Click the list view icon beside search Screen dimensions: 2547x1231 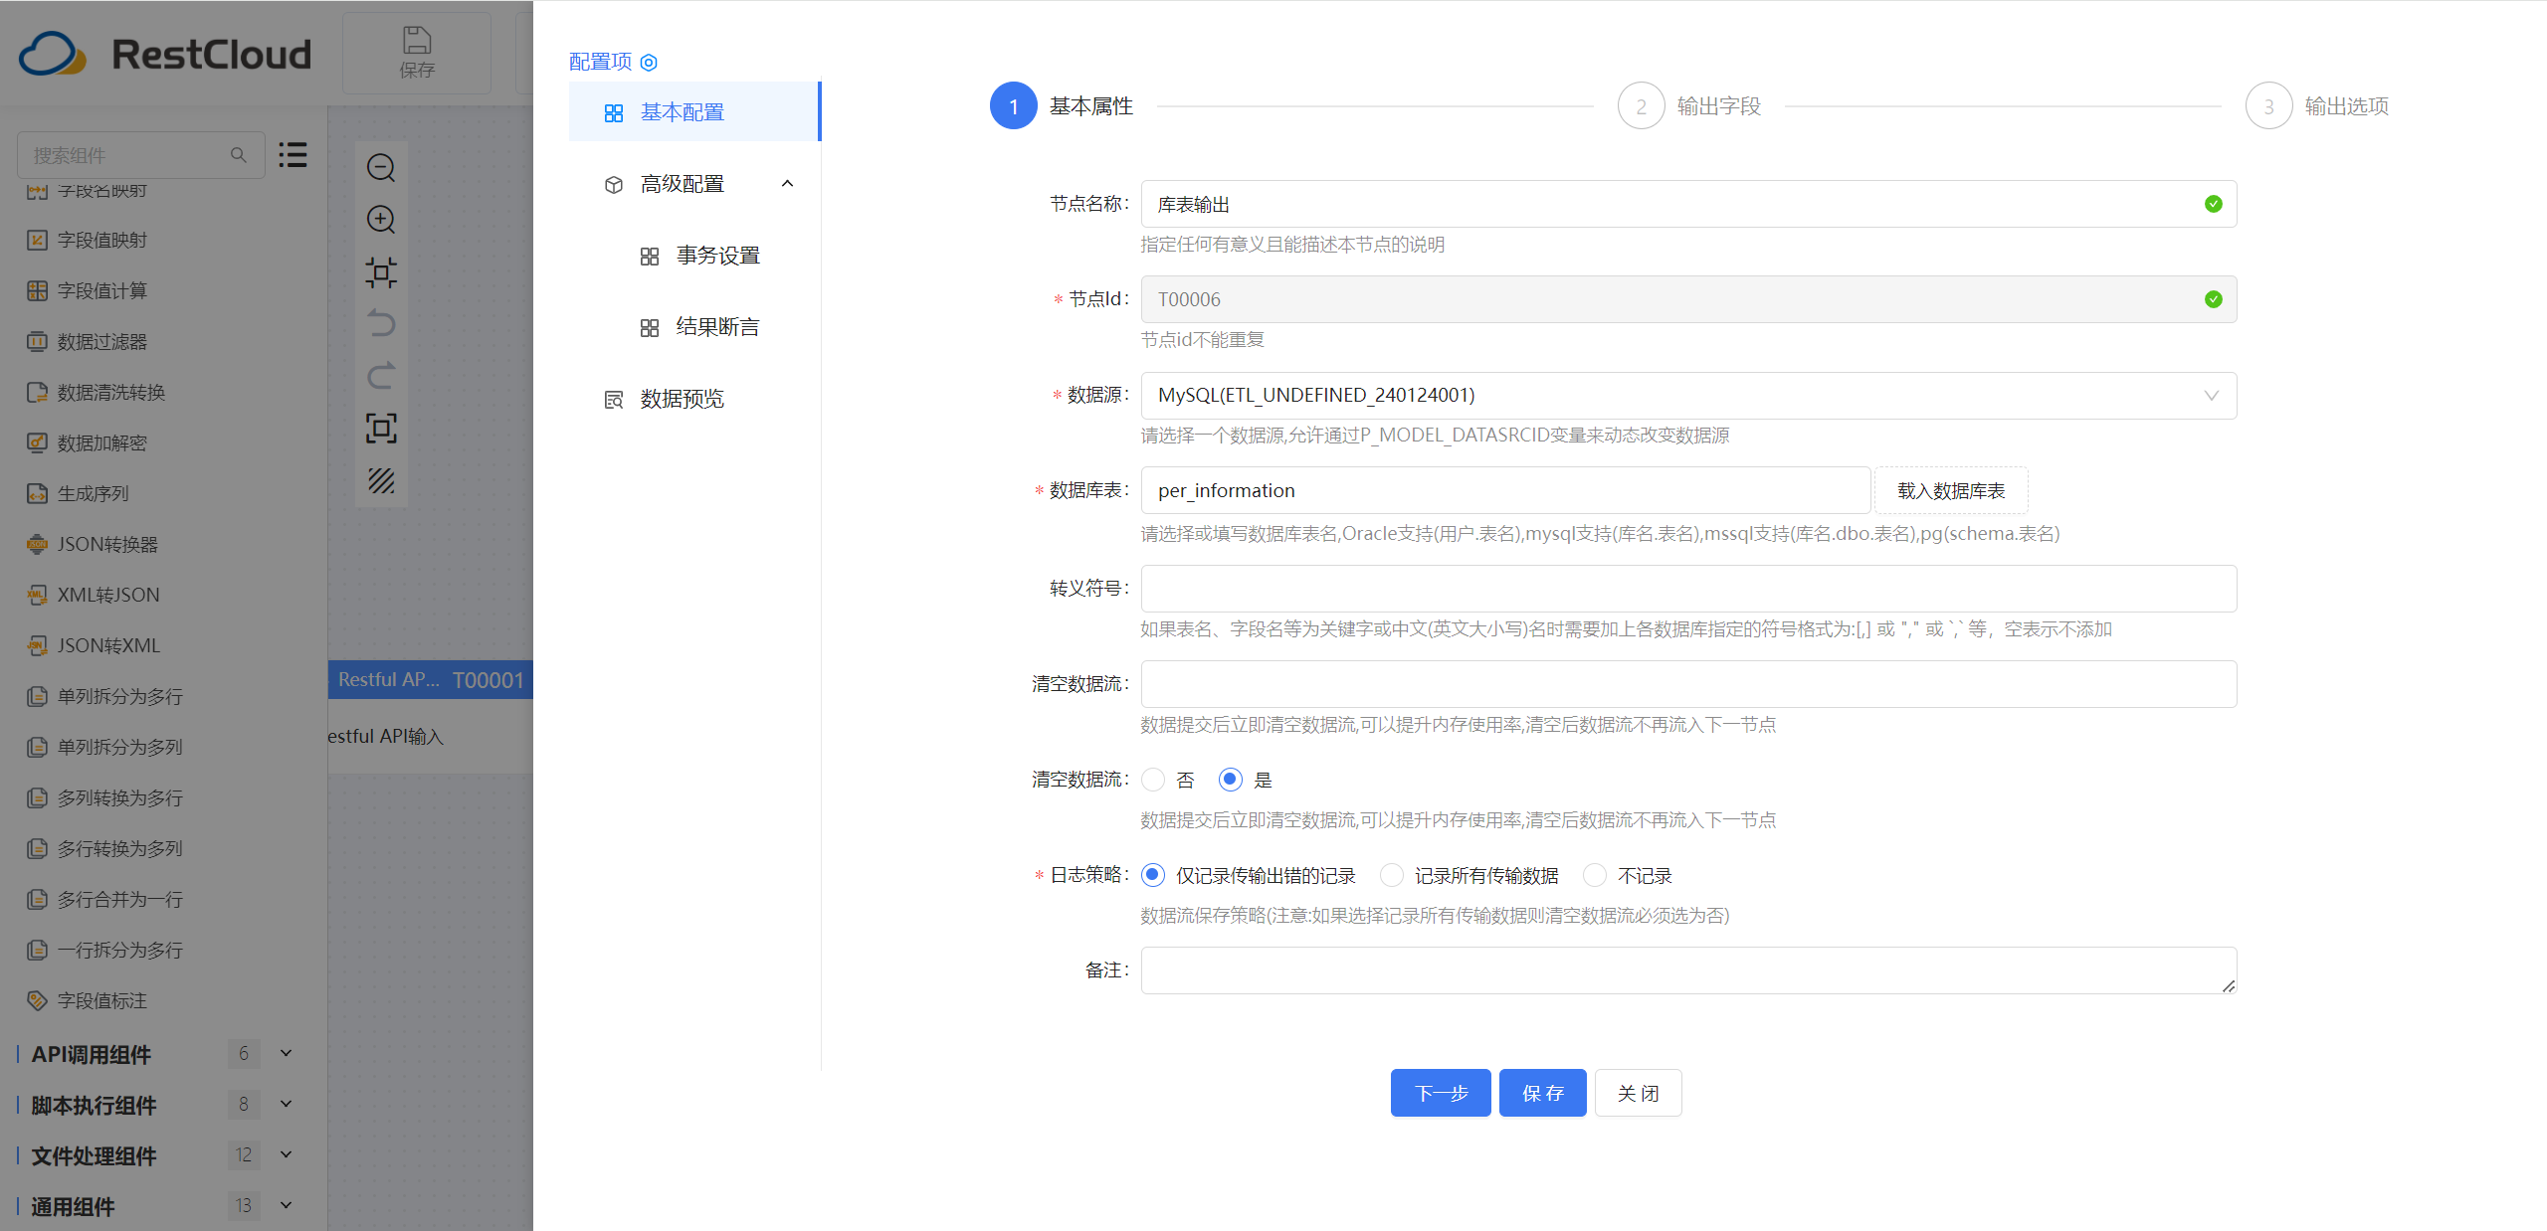pyautogui.click(x=293, y=155)
